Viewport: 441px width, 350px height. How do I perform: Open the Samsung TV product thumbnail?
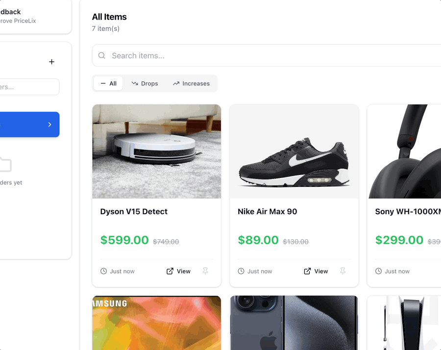(156, 323)
